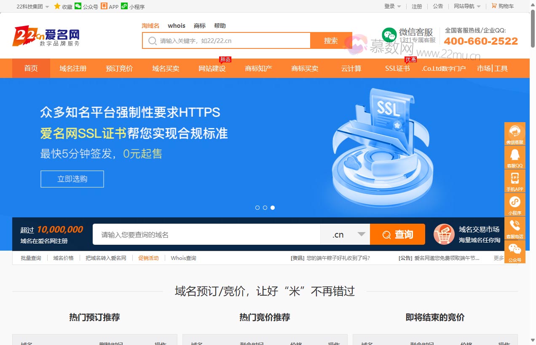Select the third carousel dot indicator

(x=273, y=208)
